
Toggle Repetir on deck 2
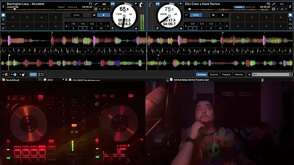click(x=239, y=7)
